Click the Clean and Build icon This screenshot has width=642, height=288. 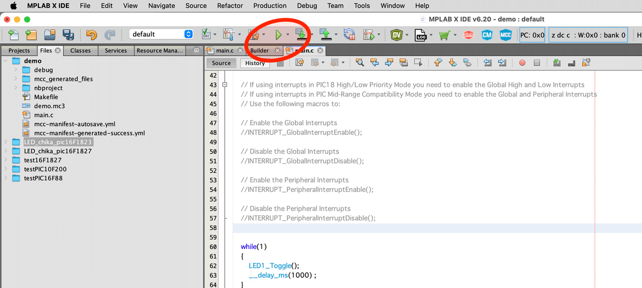(254, 35)
